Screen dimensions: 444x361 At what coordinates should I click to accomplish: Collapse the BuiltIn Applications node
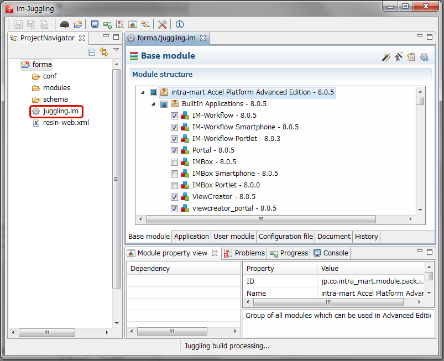click(x=154, y=104)
